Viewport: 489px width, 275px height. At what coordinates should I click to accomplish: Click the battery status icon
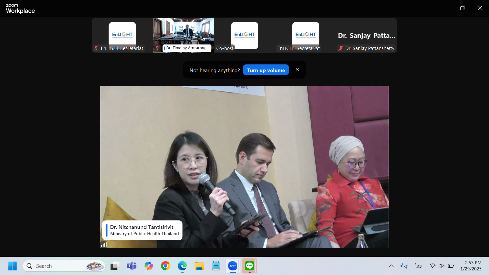[x=451, y=266]
